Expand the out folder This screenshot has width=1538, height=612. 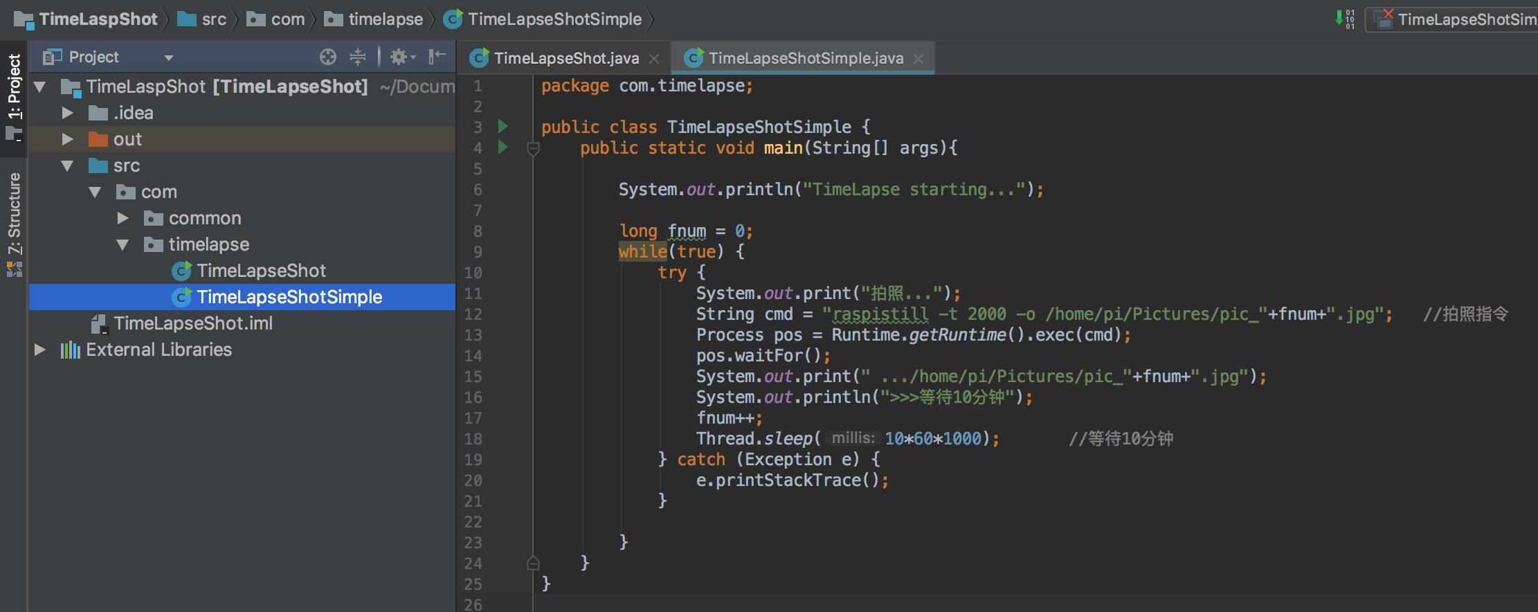point(68,139)
